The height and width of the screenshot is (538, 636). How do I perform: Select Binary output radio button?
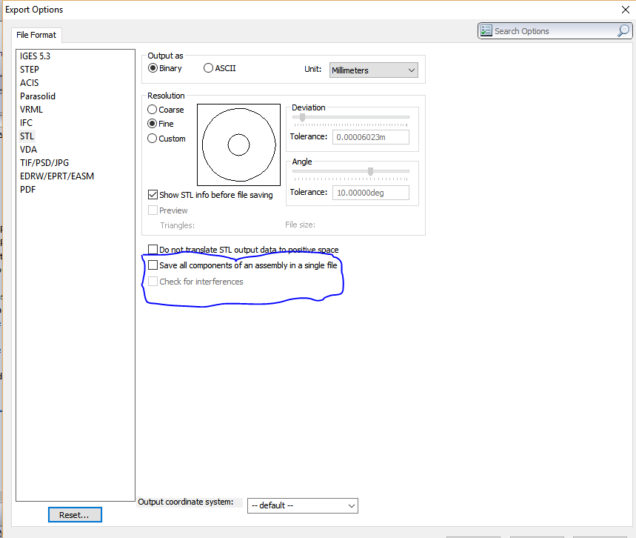pyautogui.click(x=153, y=68)
